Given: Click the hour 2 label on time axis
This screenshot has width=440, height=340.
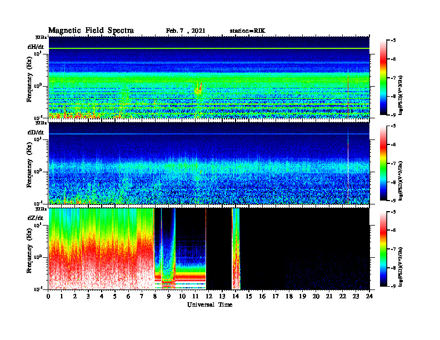Looking at the screenshot, I should pos(75,297).
